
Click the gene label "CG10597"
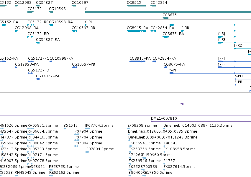80,3
